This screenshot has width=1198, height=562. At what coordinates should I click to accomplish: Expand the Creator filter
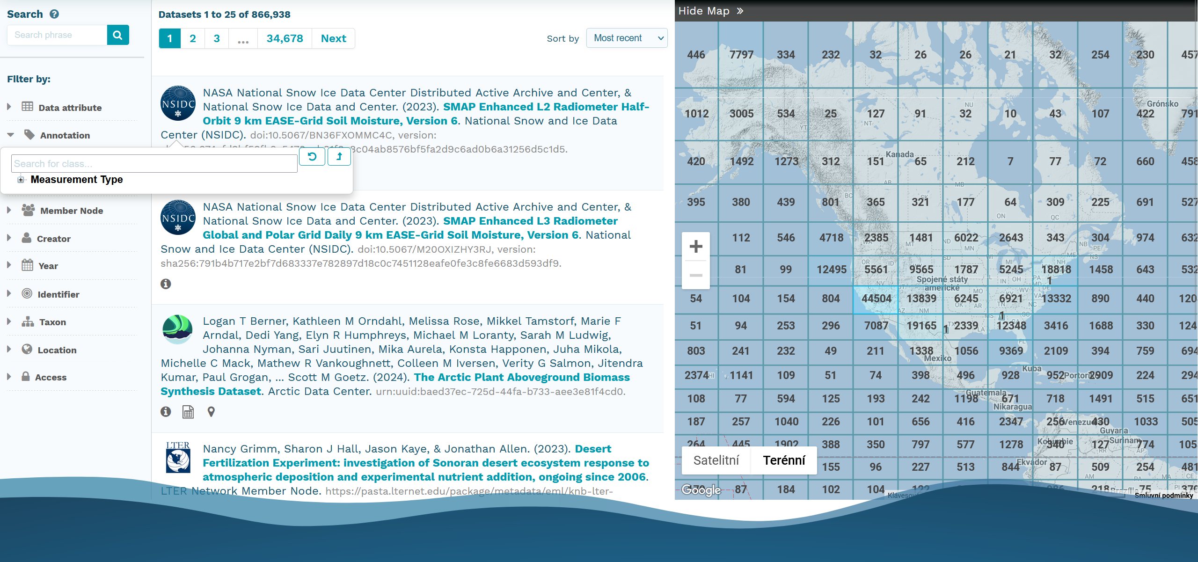point(9,238)
